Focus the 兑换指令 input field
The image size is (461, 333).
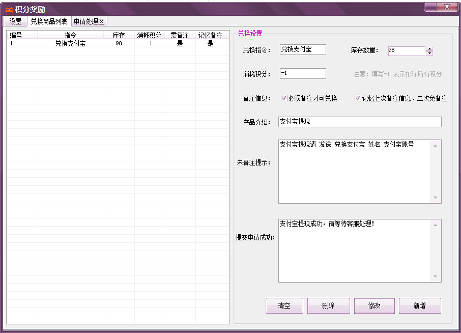click(302, 49)
